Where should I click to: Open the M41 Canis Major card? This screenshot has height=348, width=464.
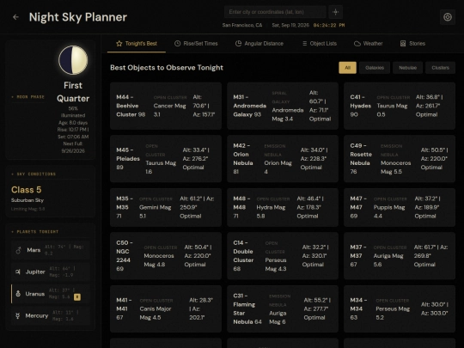pos(166,308)
